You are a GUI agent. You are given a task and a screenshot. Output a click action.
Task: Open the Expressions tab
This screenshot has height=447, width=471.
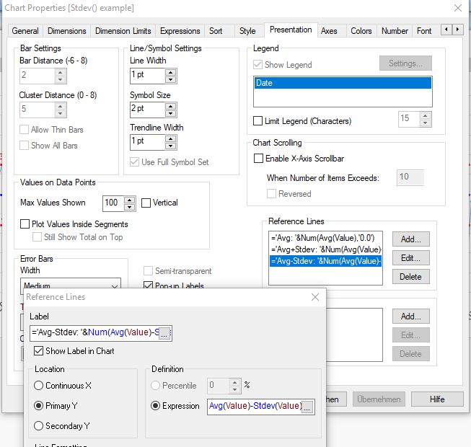pos(180,31)
